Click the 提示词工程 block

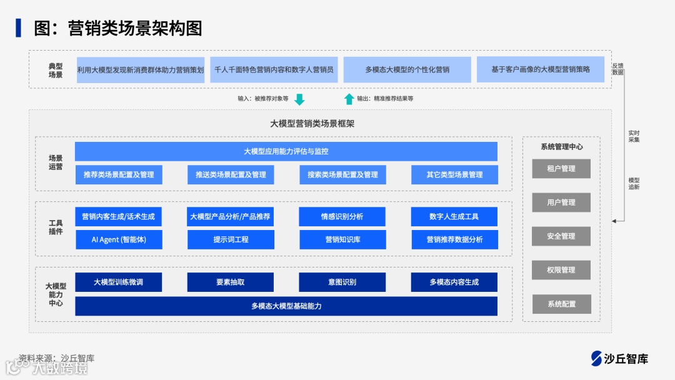click(x=231, y=240)
